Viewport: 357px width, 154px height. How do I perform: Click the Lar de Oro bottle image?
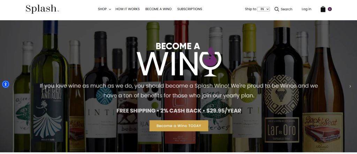point(282,86)
